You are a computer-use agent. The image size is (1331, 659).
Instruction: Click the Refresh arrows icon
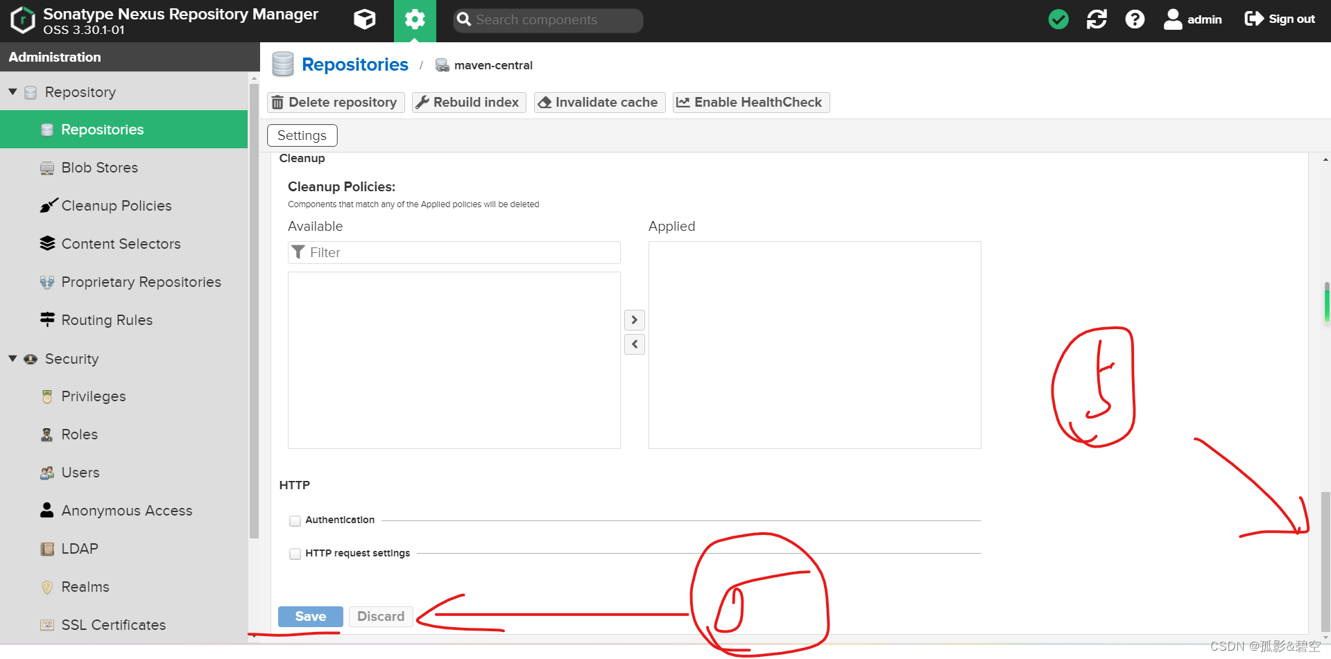[x=1097, y=19]
